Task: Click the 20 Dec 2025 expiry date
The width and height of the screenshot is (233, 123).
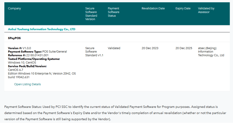Action: pyautogui.click(x=184, y=48)
